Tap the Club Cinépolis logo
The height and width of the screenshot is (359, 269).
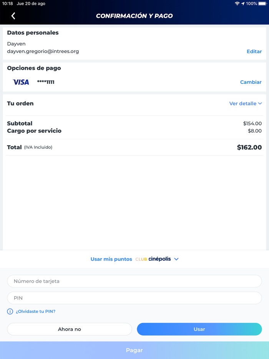pos(153,259)
